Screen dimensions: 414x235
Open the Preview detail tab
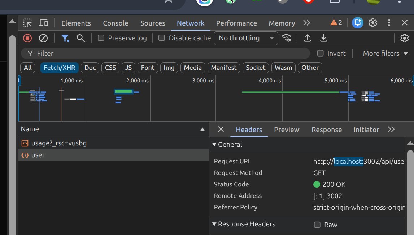pos(287,130)
